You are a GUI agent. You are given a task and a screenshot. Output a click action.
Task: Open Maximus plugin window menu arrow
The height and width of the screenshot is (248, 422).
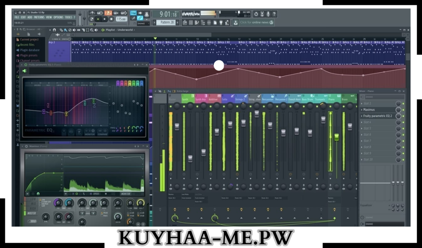coord(22,146)
